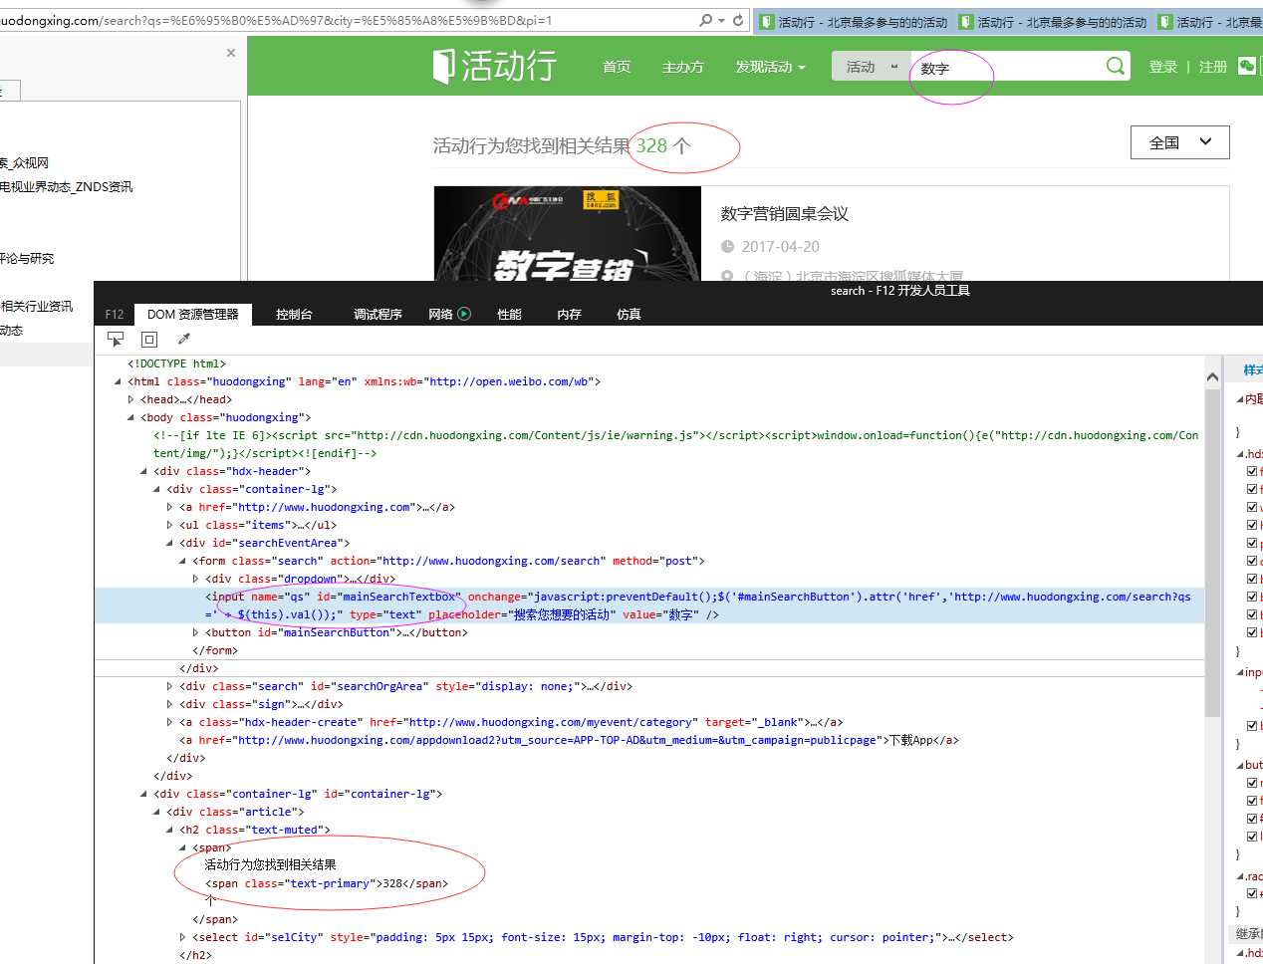
Task: Expand the button id="mainSearchButton" node
Action: [196, 632]
